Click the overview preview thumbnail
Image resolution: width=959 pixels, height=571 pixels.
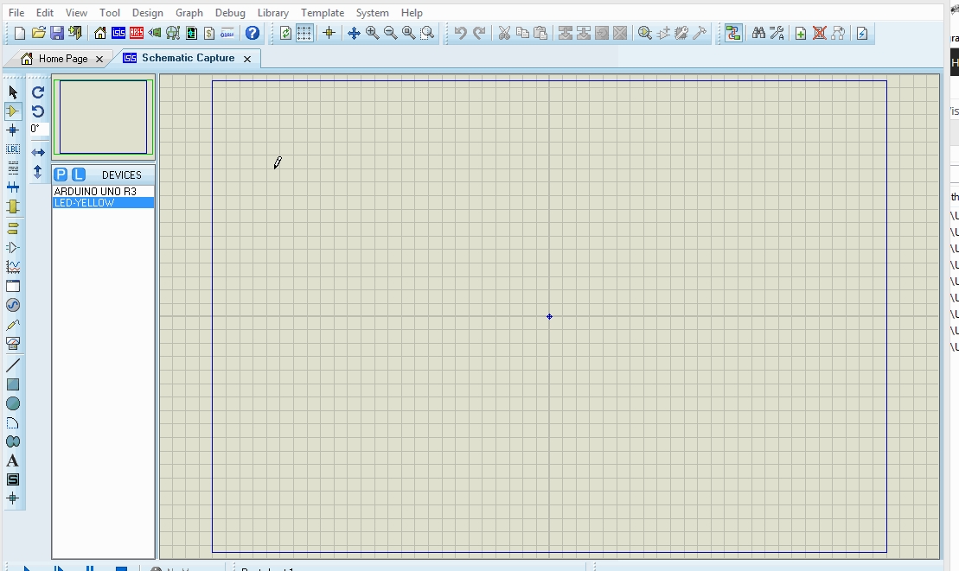(103, 117)
